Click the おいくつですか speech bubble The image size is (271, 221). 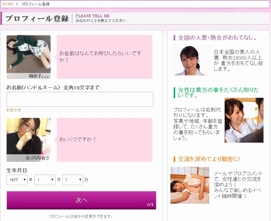104,139
